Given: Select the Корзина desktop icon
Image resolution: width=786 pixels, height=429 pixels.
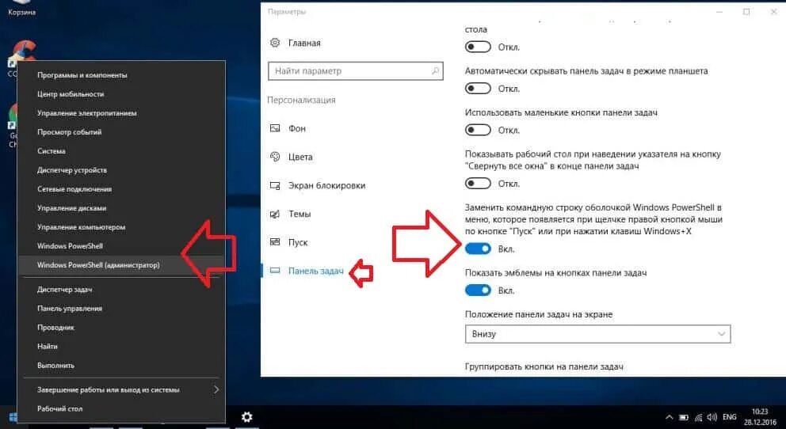Looking at the screenshot, I should click(x=21, y=9).
